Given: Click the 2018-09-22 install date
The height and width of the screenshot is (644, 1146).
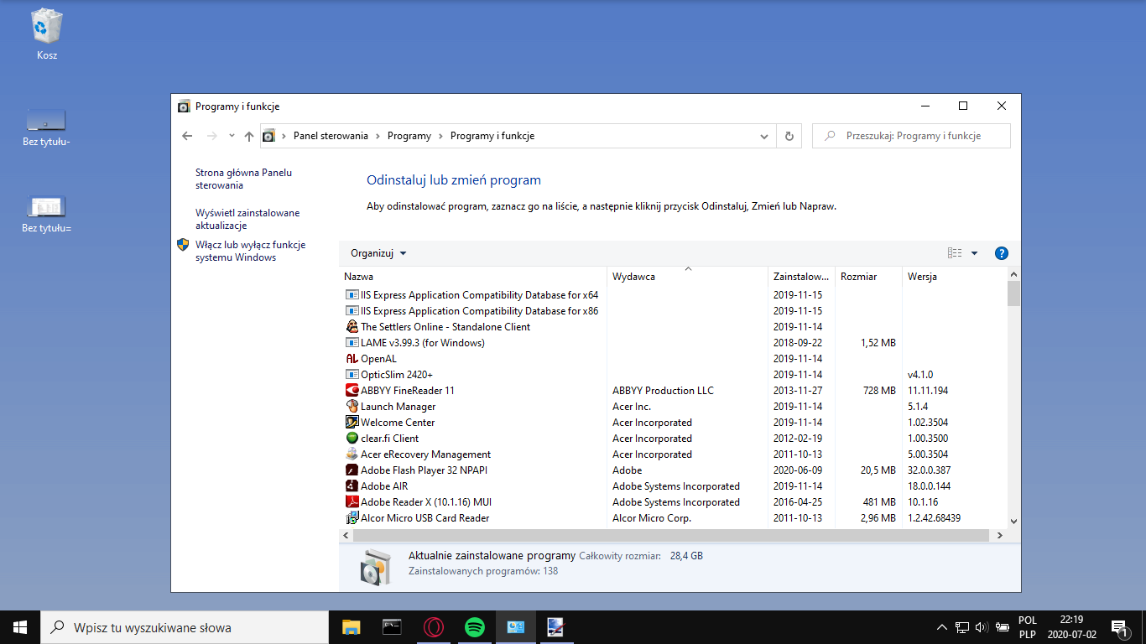Looking at the screenshot, I should click(798, 343).
